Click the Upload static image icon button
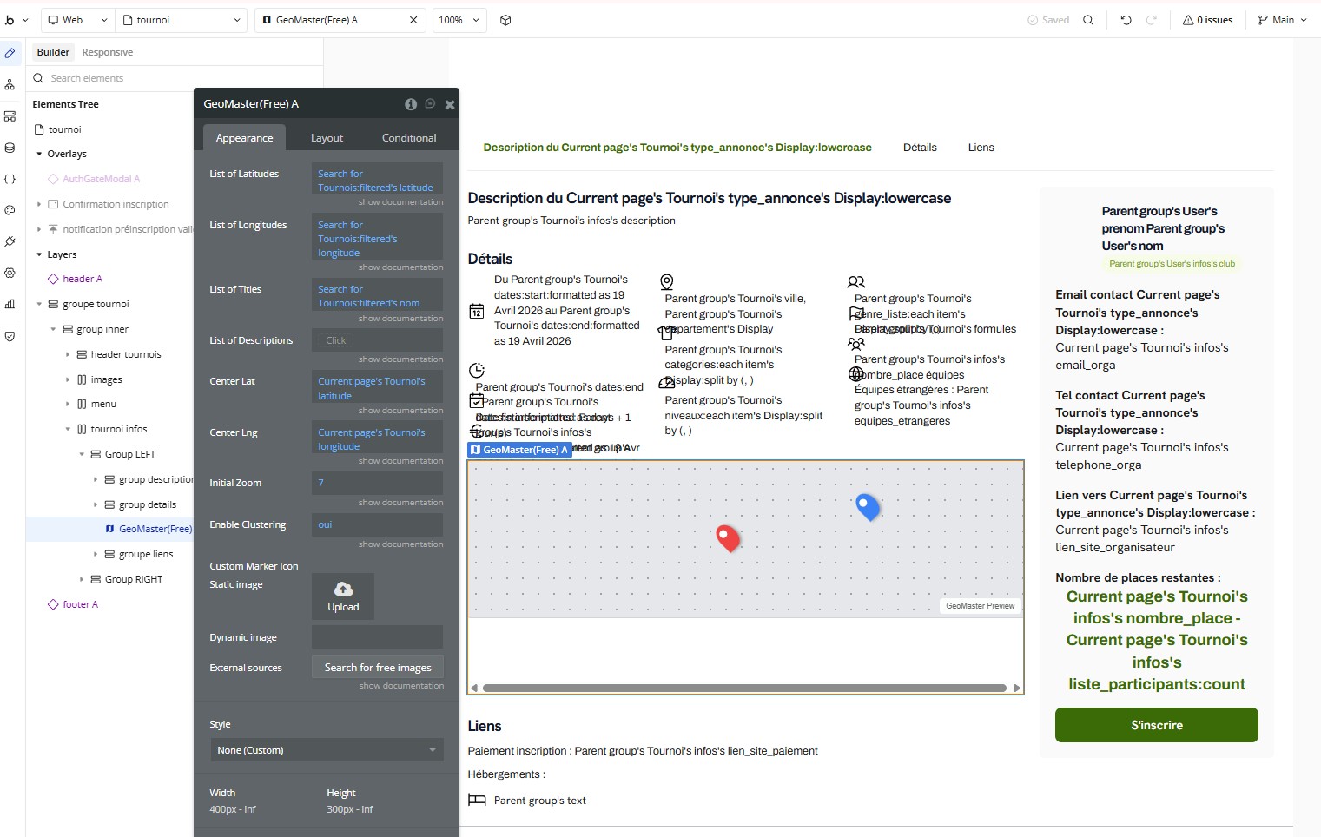1321x837 pixels. pos(343,596)
